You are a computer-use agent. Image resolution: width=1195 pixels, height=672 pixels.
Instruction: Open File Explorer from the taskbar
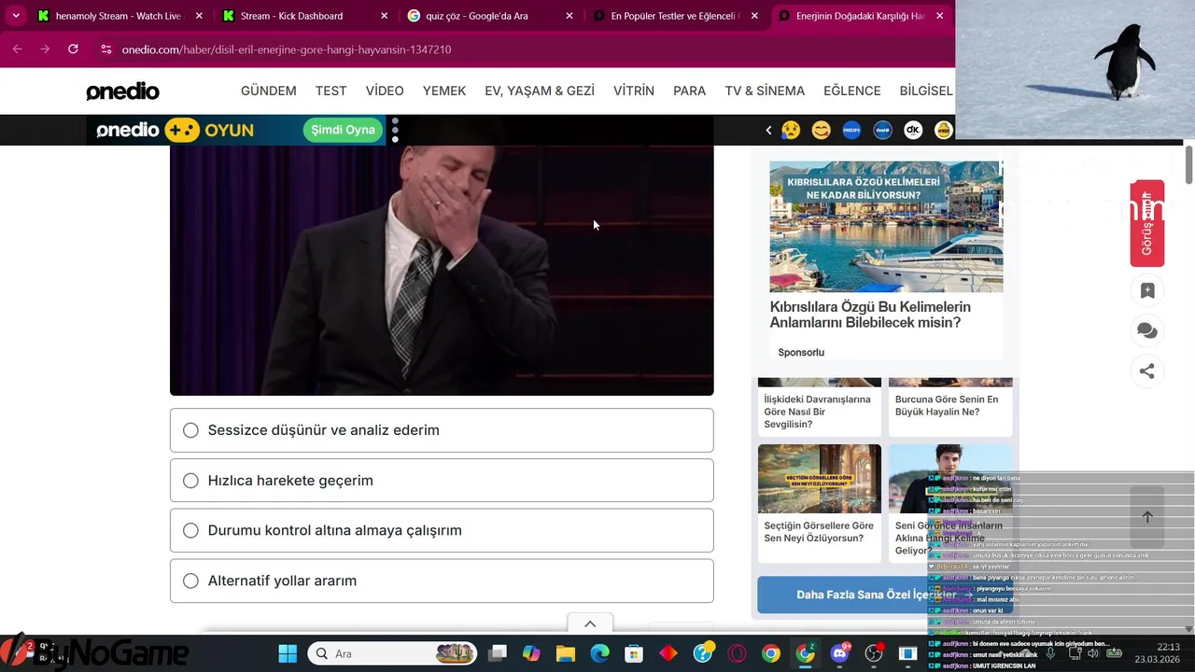(x=565, y=653)
